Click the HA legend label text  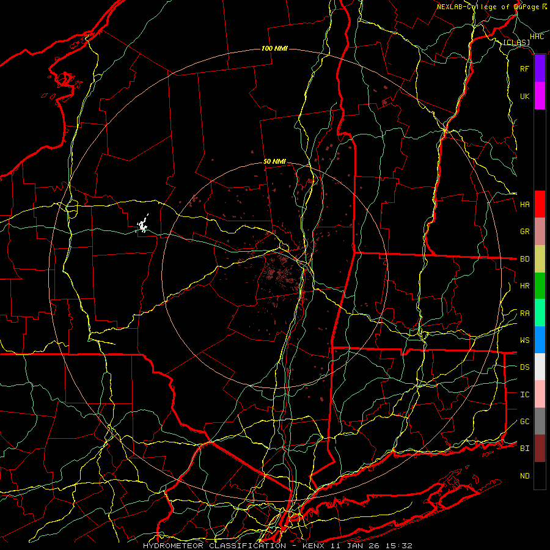pyautogui.click(x=525, y=204)
